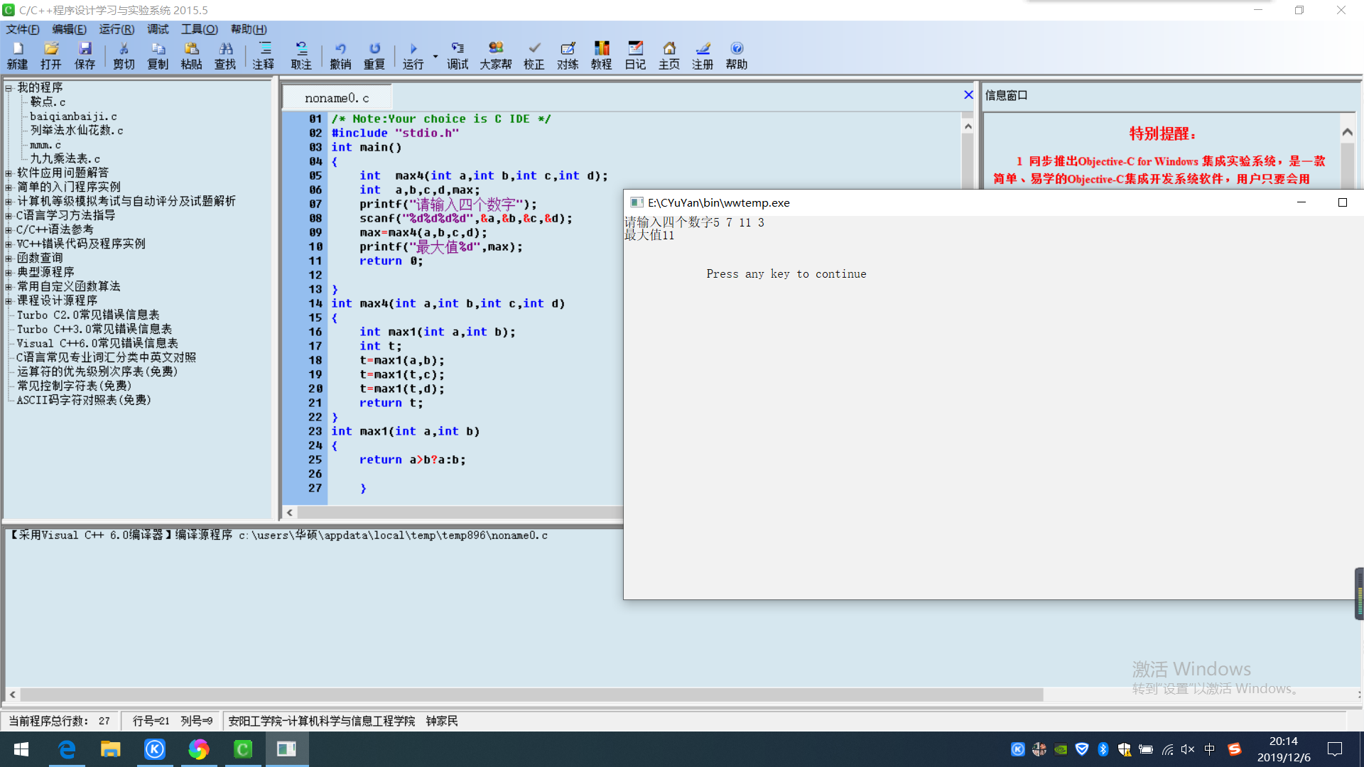Collapse the 我的程序 tree node

coord(9,88)
